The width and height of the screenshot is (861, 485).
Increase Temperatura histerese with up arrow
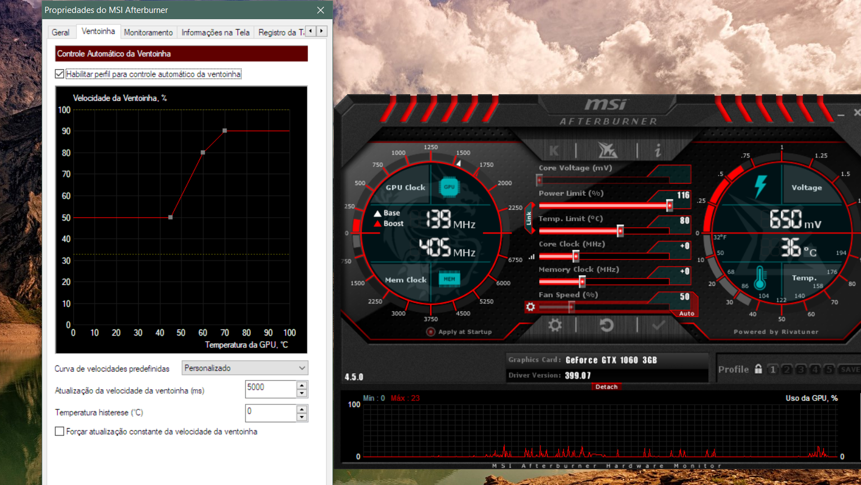point(302,409)
